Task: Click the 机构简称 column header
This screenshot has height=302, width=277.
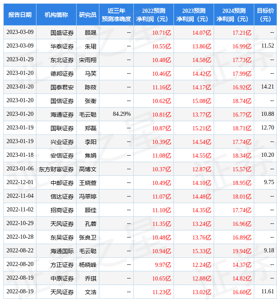Action: point(56,14)
